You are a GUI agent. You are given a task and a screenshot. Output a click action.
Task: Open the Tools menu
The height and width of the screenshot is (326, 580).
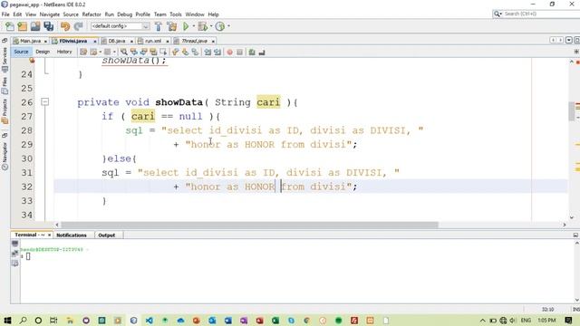(x=176, y=14)
